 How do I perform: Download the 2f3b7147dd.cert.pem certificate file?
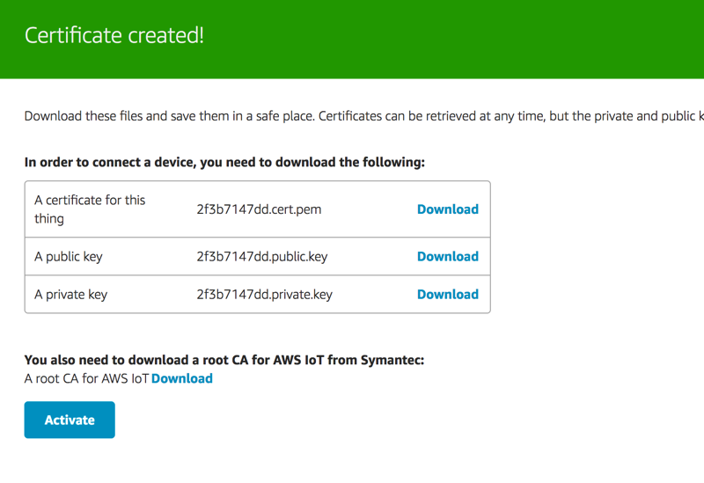tap(447, 209)
